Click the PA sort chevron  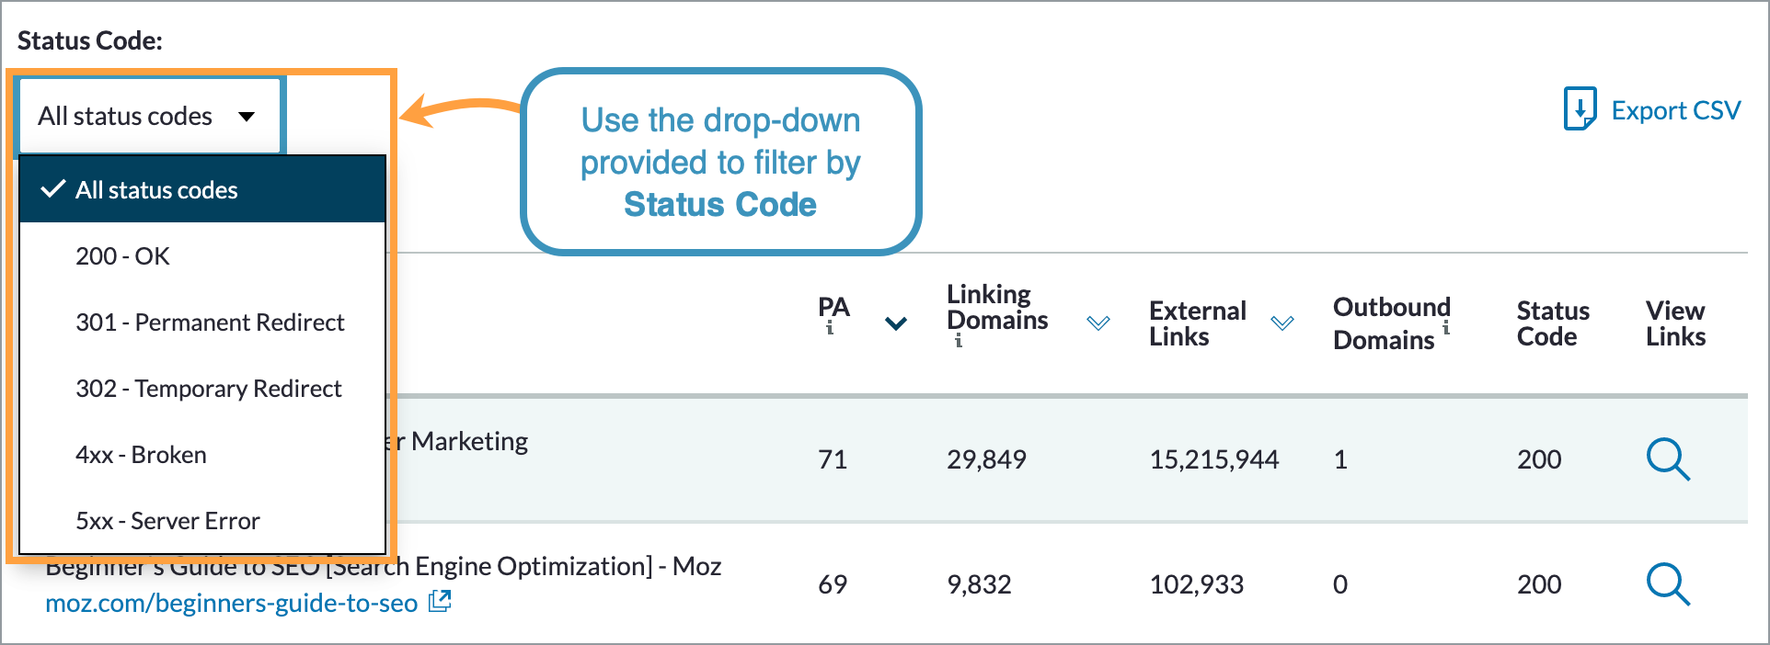coord(894,322)
